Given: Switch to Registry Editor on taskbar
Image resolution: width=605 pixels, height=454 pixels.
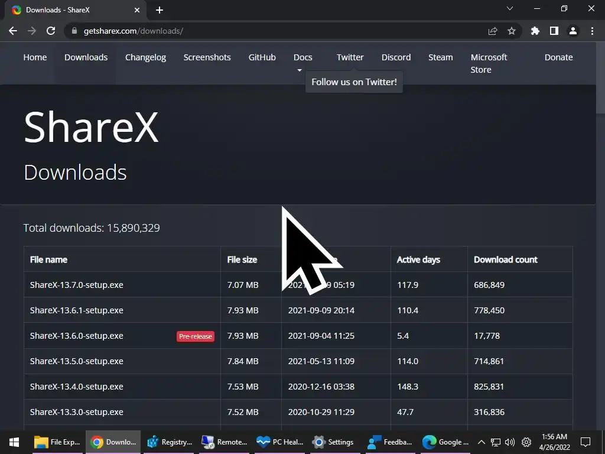Looking at the screenshot, I should (x=170, y=442).
